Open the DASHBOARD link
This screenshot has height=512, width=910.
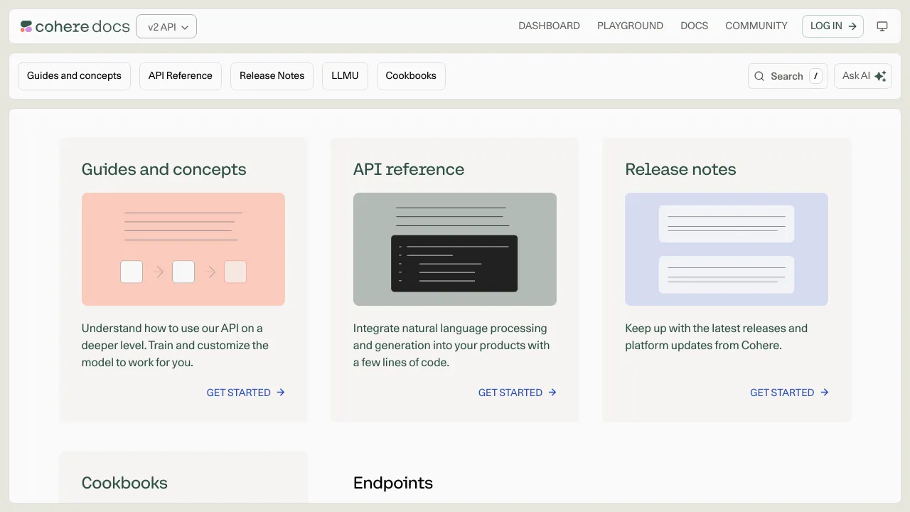[549, 26]
